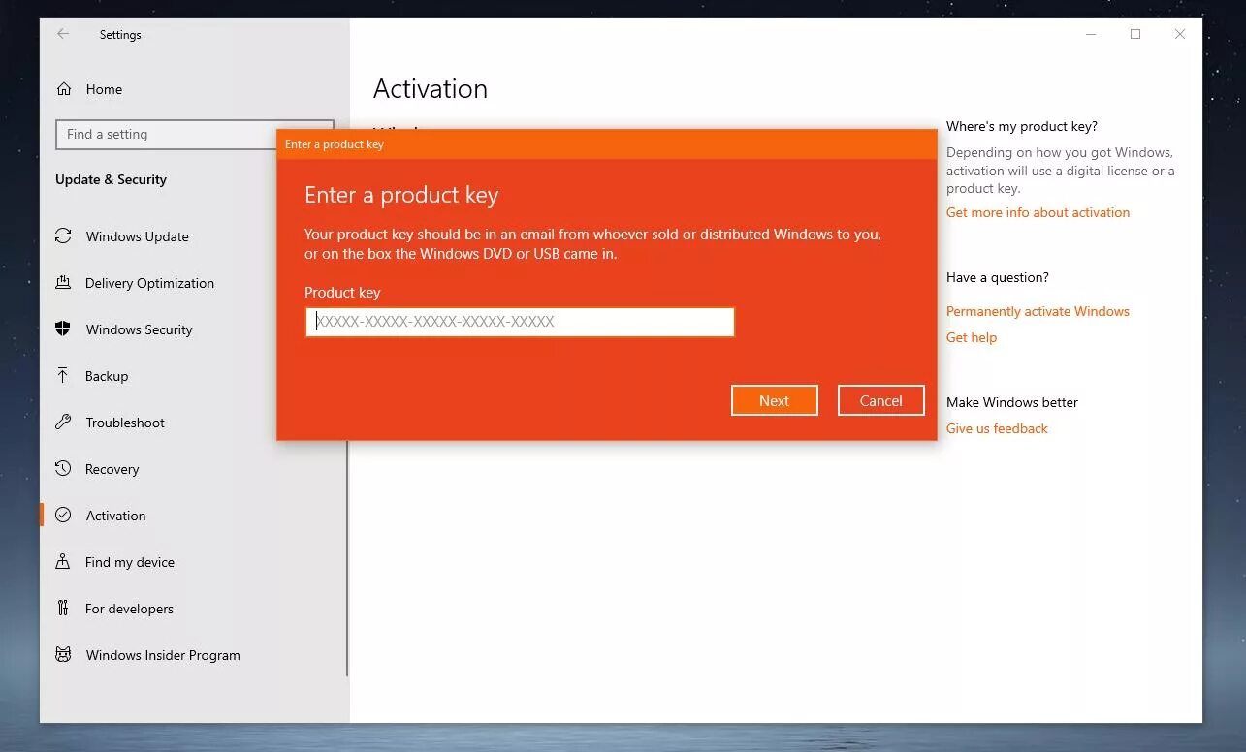
Task: Click the 'Update & Security' sidebar heading
Action: 111,179
